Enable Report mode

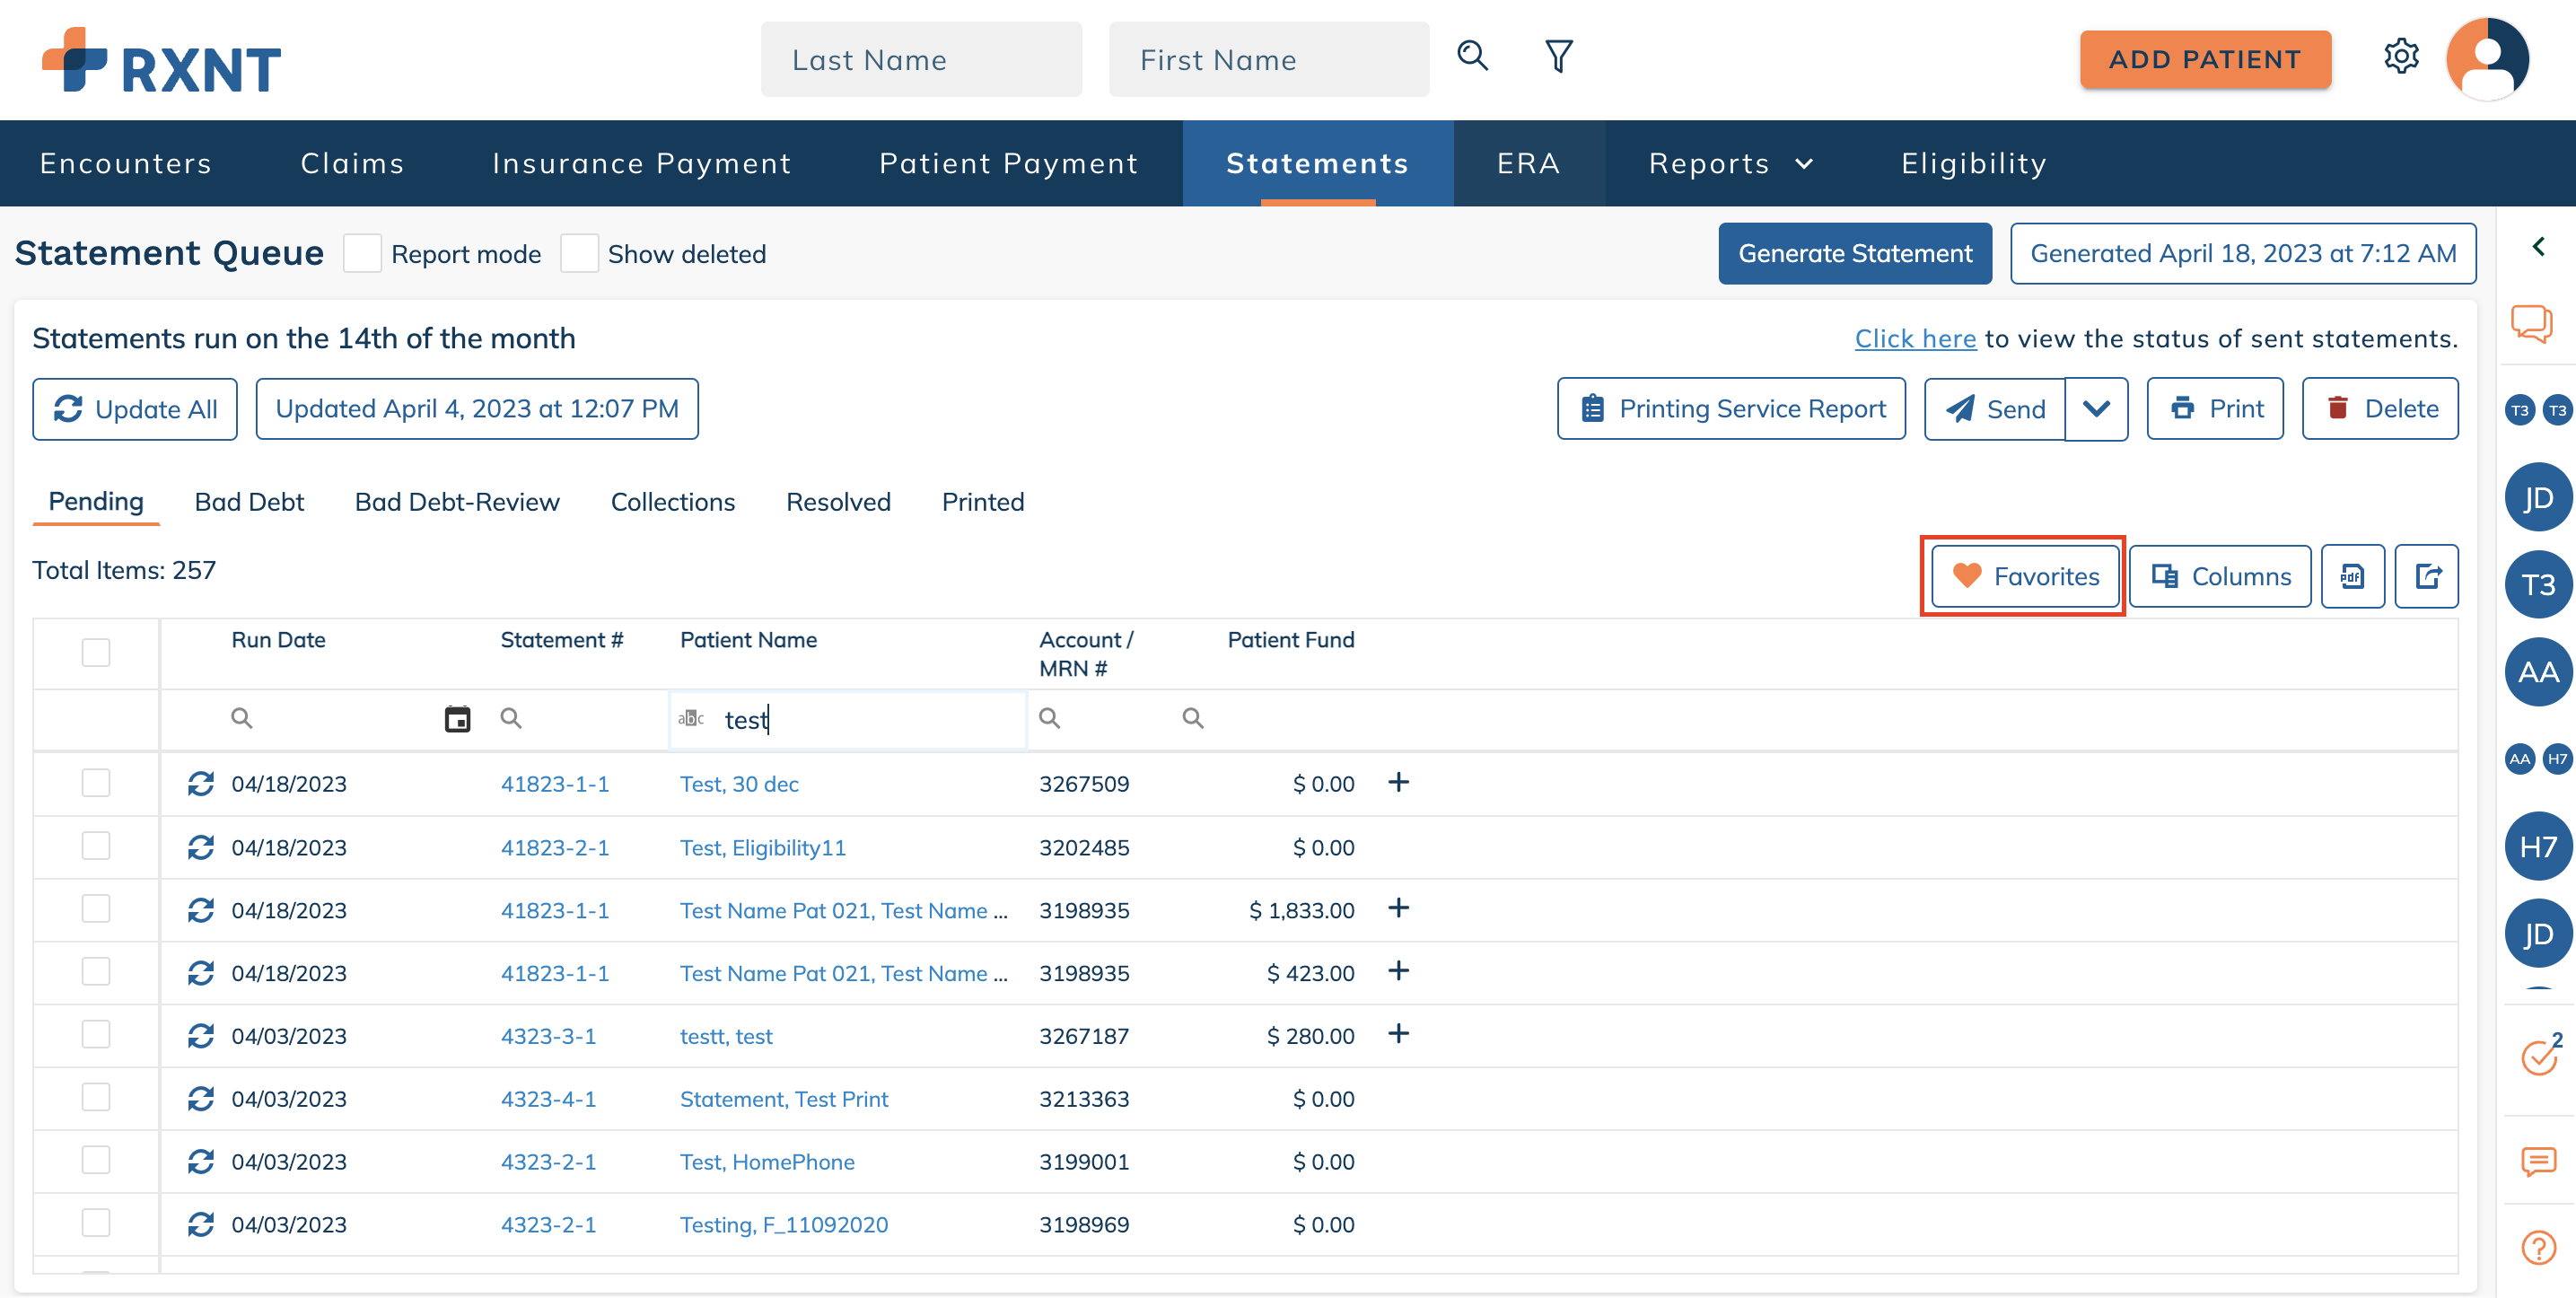[362, 253]
